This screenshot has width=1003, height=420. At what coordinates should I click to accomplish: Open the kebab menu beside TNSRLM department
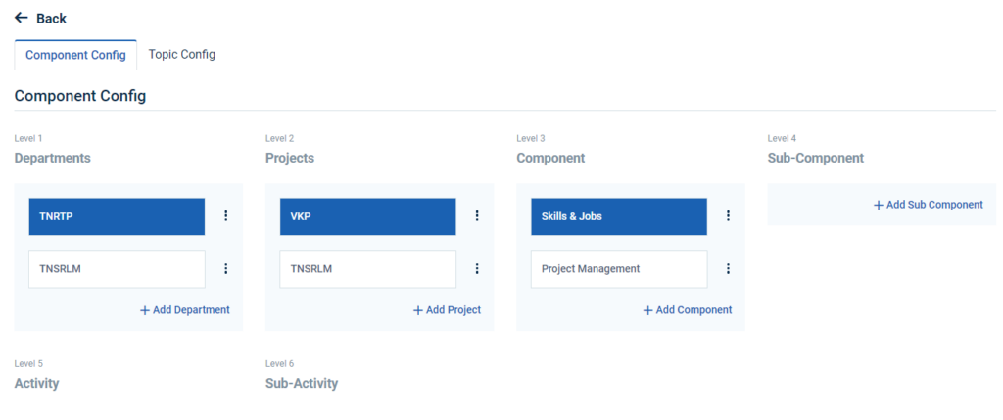point(226,269)
